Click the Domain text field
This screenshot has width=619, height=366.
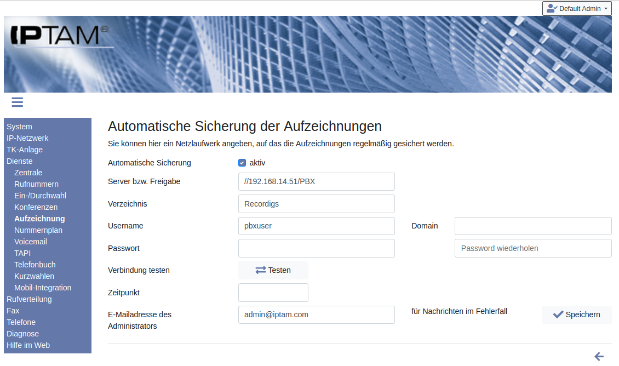(532, 226)
